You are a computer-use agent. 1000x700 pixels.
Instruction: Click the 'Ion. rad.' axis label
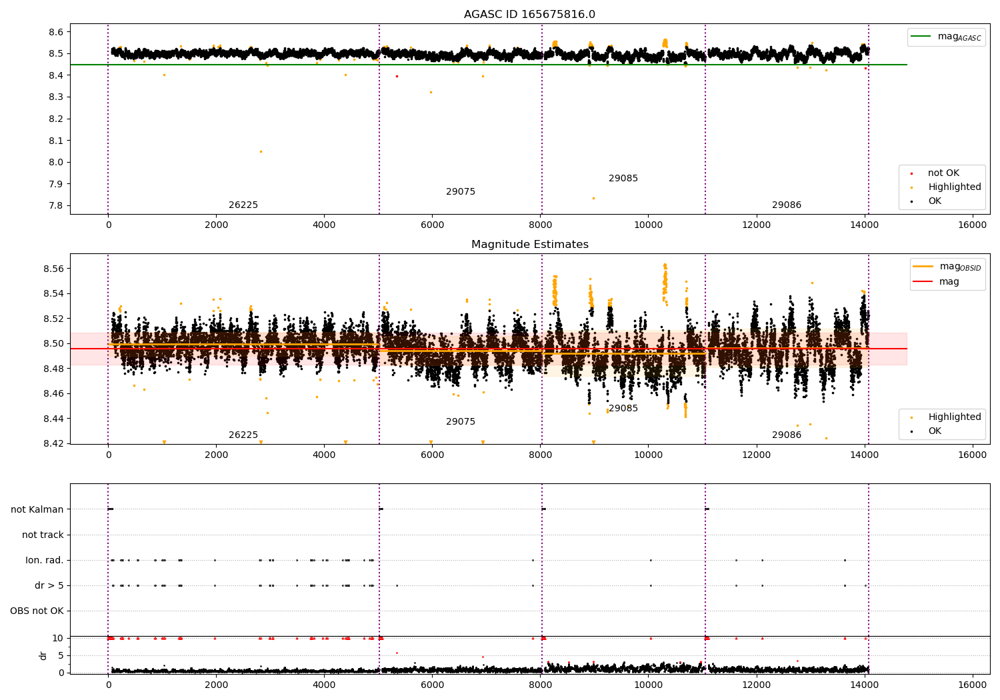pyautogui.click(x=45, y=560)
